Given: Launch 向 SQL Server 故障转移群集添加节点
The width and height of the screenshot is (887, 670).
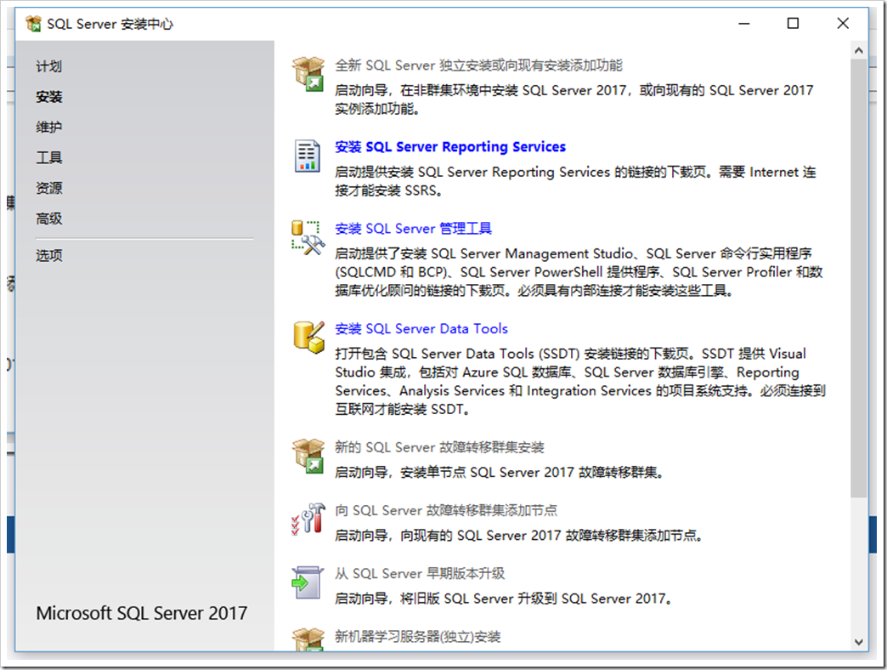Looking at the screenshot, I should [x=446, y=510].
